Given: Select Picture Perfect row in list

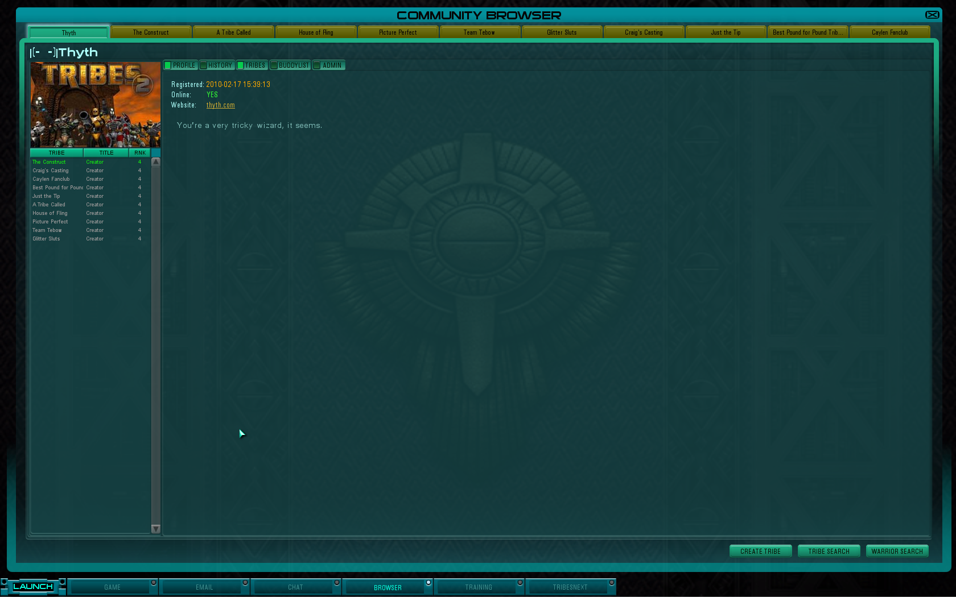Looking at the screenshot, I should 90,222.
